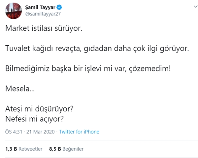Open the Twitter for iPhone source link
The width and height of the screenshot is (198, 158).
[79, 132]
